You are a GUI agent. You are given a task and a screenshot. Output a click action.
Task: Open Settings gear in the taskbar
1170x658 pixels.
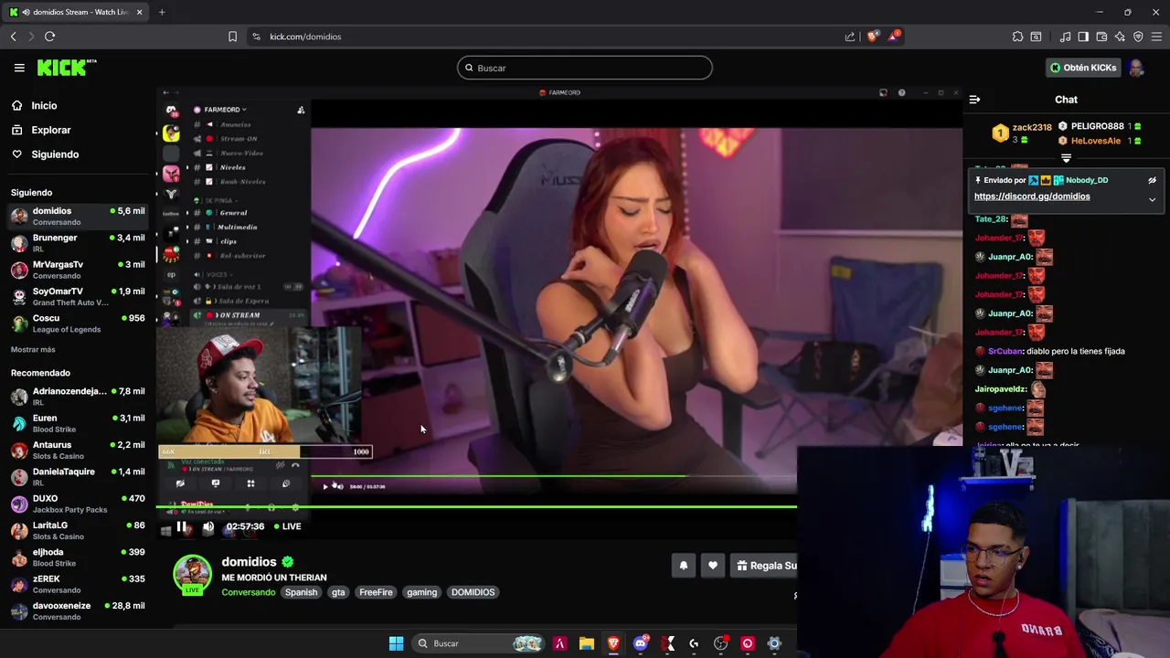pyautogui.click(x=774, y=643)
